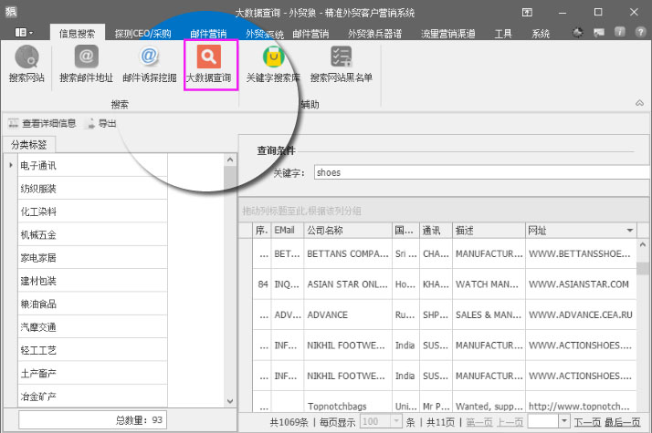
Task: Open 大数据查询 search tool
Action: [x=211, y=64]
